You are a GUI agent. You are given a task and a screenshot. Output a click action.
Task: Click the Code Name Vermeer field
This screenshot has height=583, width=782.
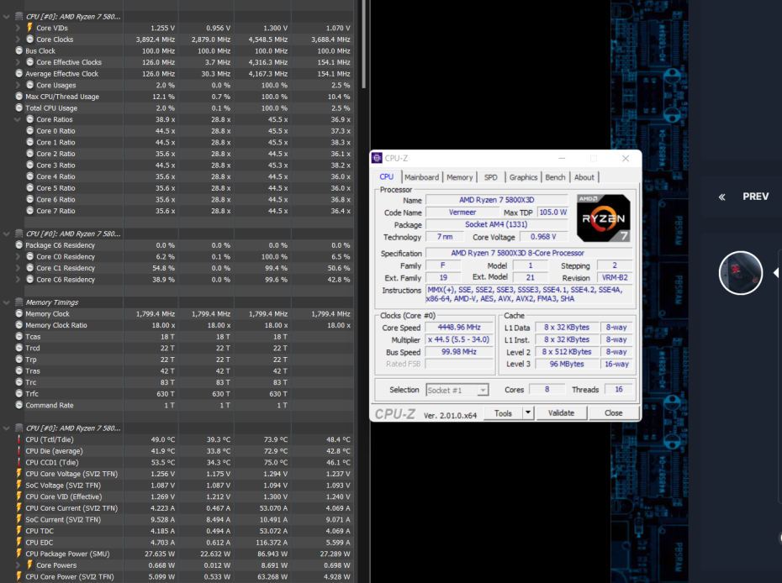tap(462, 213)
